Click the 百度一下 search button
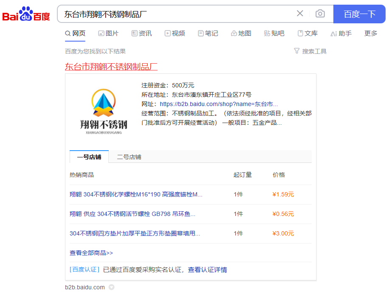The image size is (389, 294). (359, 14)
